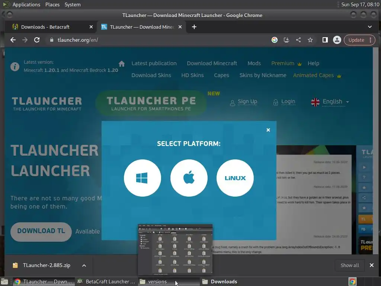The width and height of the screenshot is (381, 286).
Task: Share this page icon
Action: (x=298, y=40)
